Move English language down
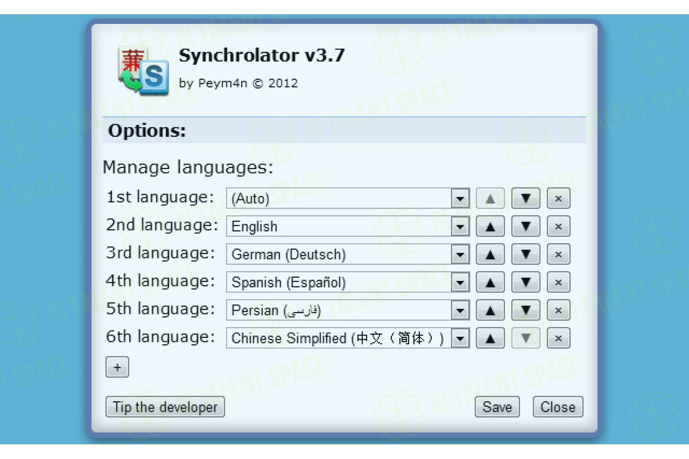This screenshot has height=459, width=689. (525, 227)
